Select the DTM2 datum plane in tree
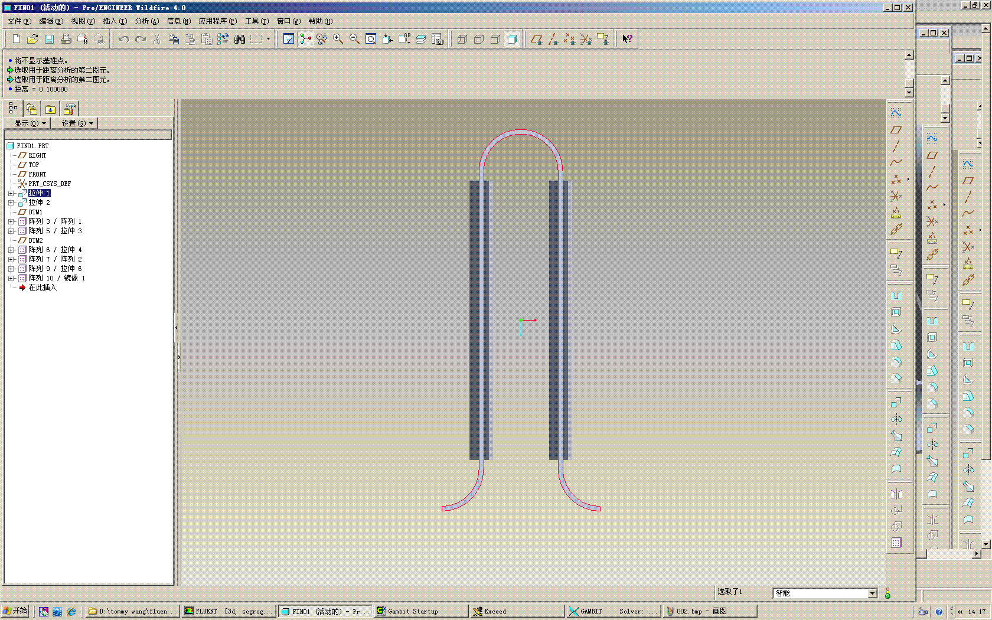992x620 pixels. (x=35, y=240)
